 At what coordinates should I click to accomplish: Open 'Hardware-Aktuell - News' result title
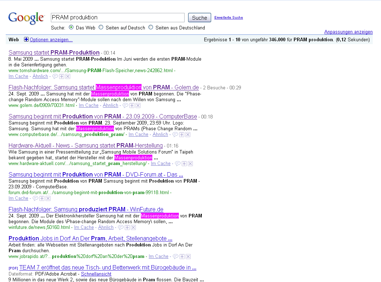(x=86, y=146)
